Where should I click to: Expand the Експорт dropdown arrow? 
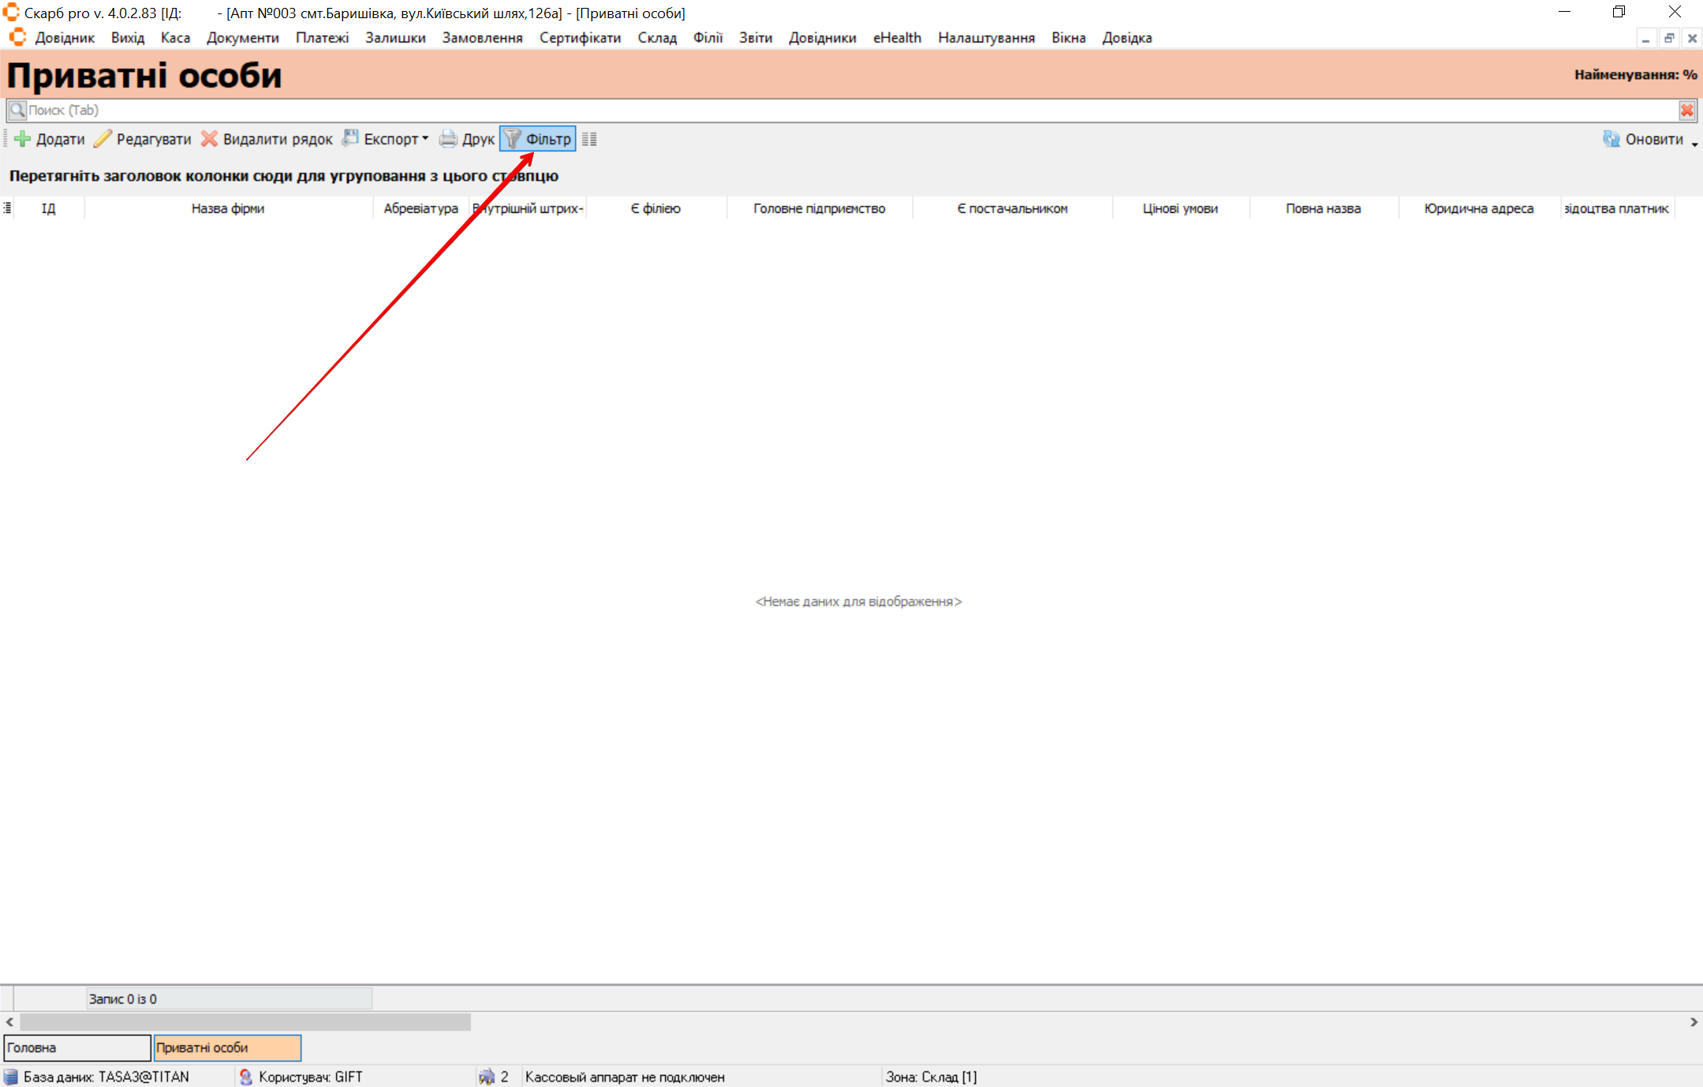(x=425, y=139)
